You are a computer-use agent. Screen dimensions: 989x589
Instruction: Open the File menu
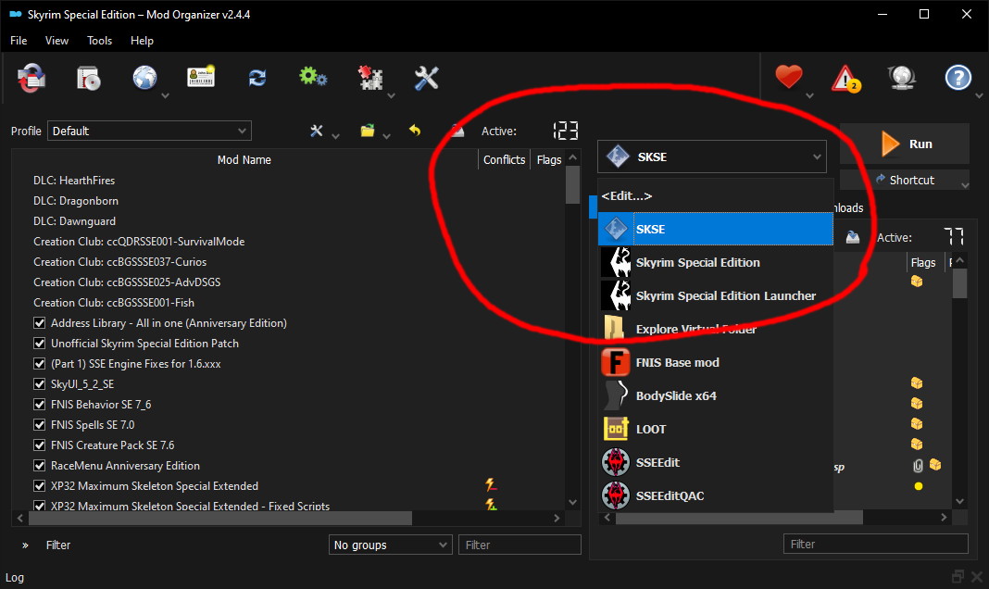pos(19,41)
